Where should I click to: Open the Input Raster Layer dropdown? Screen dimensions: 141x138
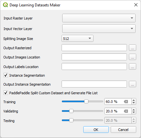tap(99, 18)
